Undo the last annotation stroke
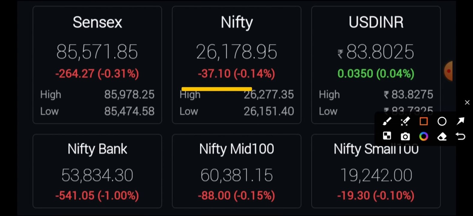This screenshot has height=216, width=473. click(x=460, y=136)
